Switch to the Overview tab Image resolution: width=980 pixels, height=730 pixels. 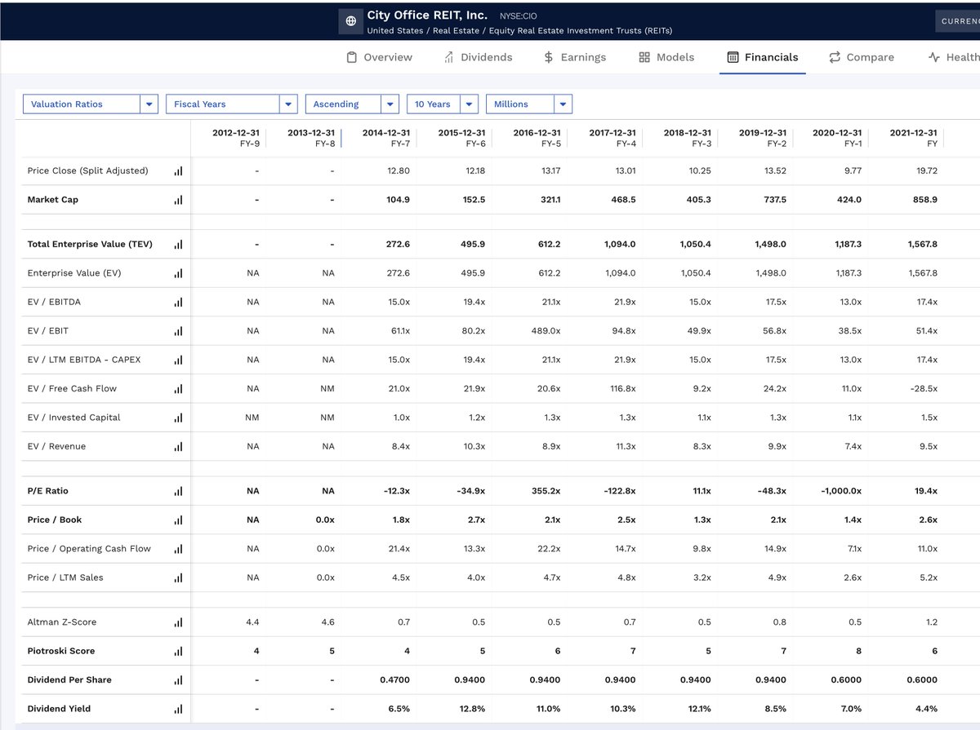pyautogui.click(x=379, y=57)
